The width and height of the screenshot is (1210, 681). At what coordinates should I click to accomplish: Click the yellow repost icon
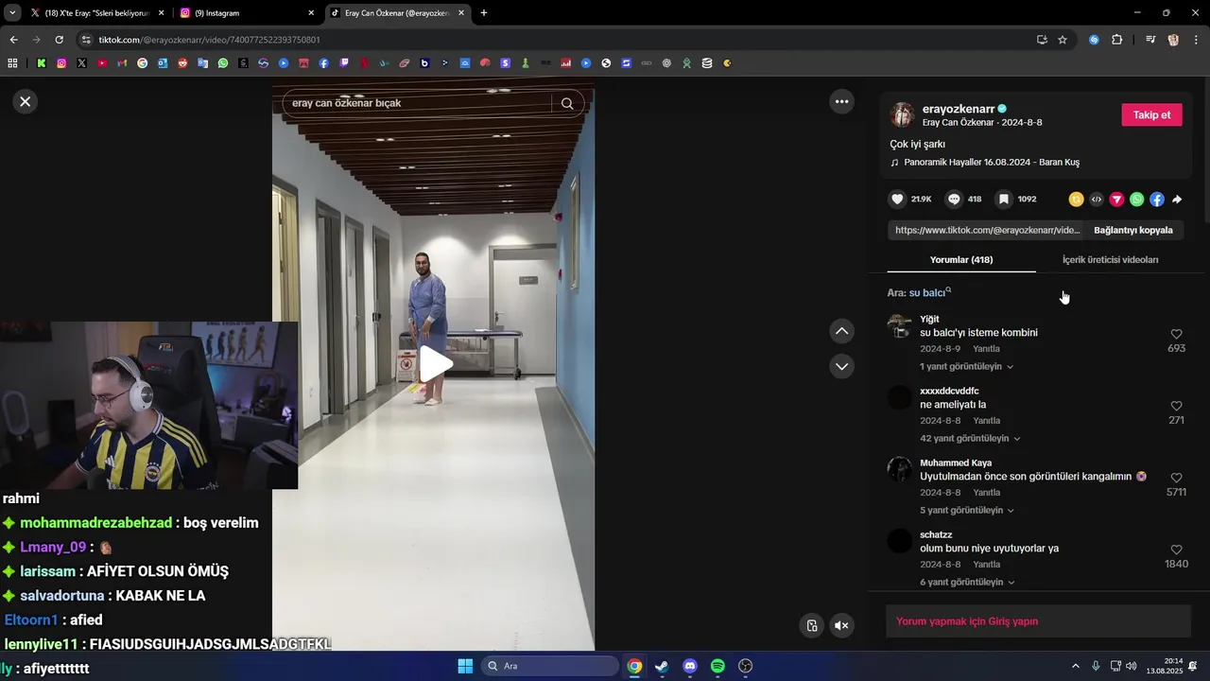click(x=1076, y=200)
